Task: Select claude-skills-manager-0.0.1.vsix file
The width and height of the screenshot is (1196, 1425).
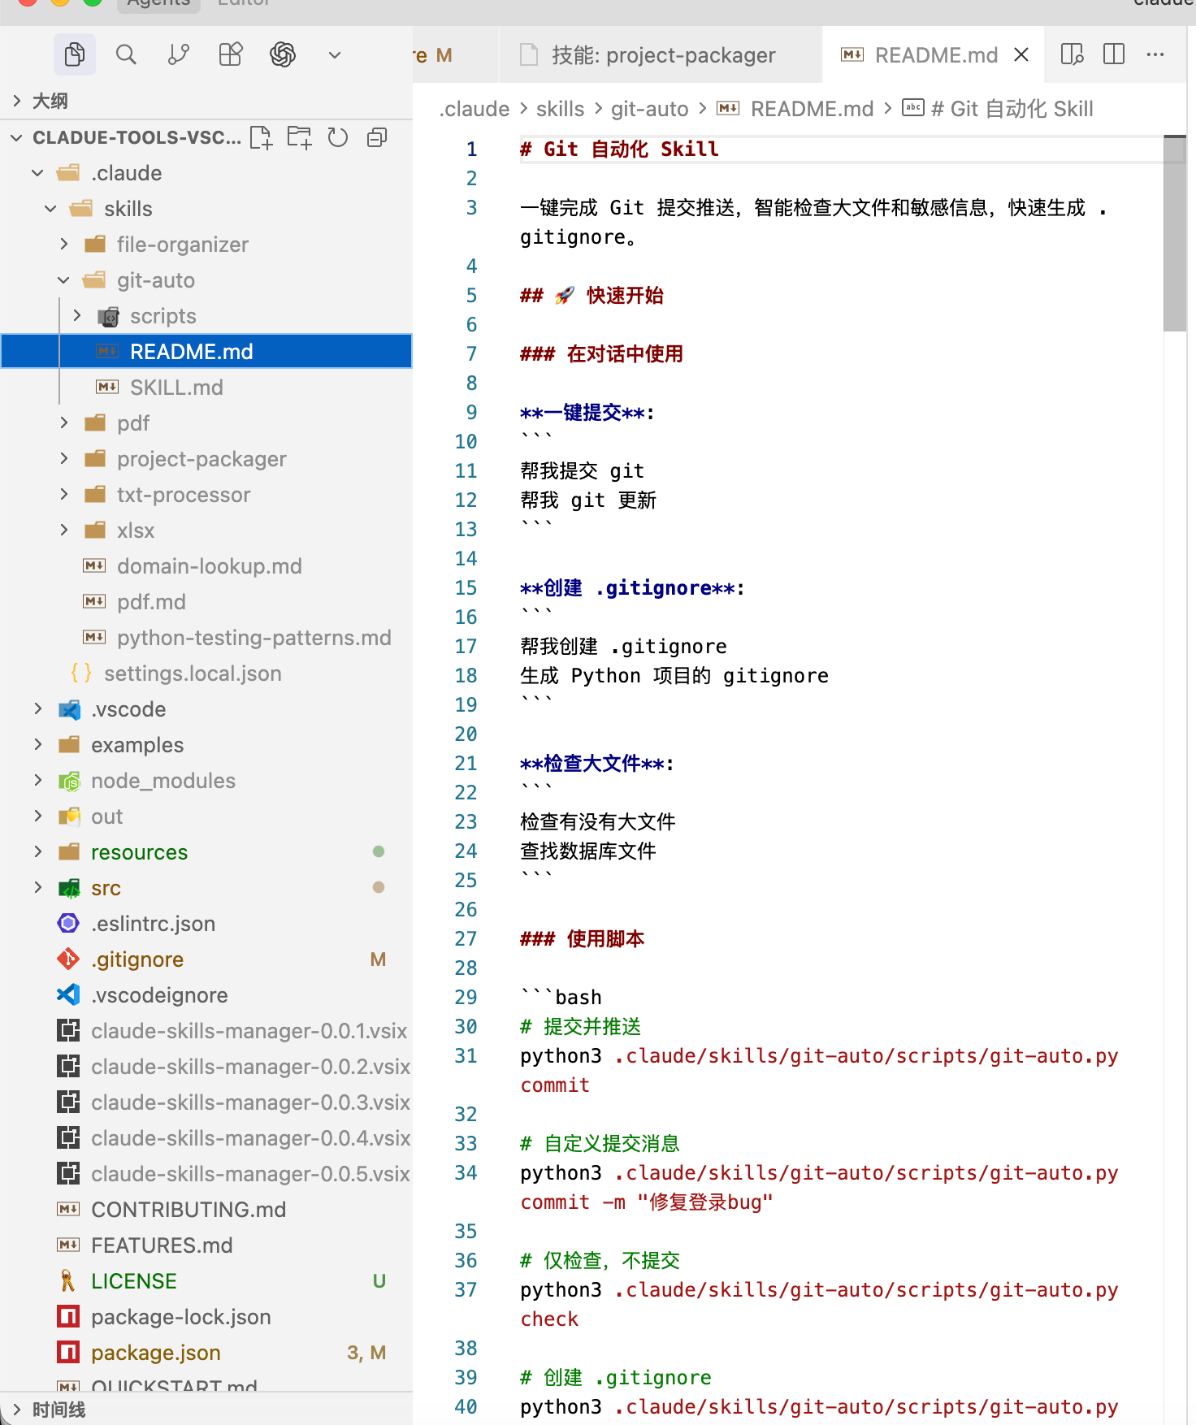Action: click(206, 1031)
